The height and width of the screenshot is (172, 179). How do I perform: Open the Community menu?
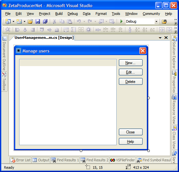(151, 14)
